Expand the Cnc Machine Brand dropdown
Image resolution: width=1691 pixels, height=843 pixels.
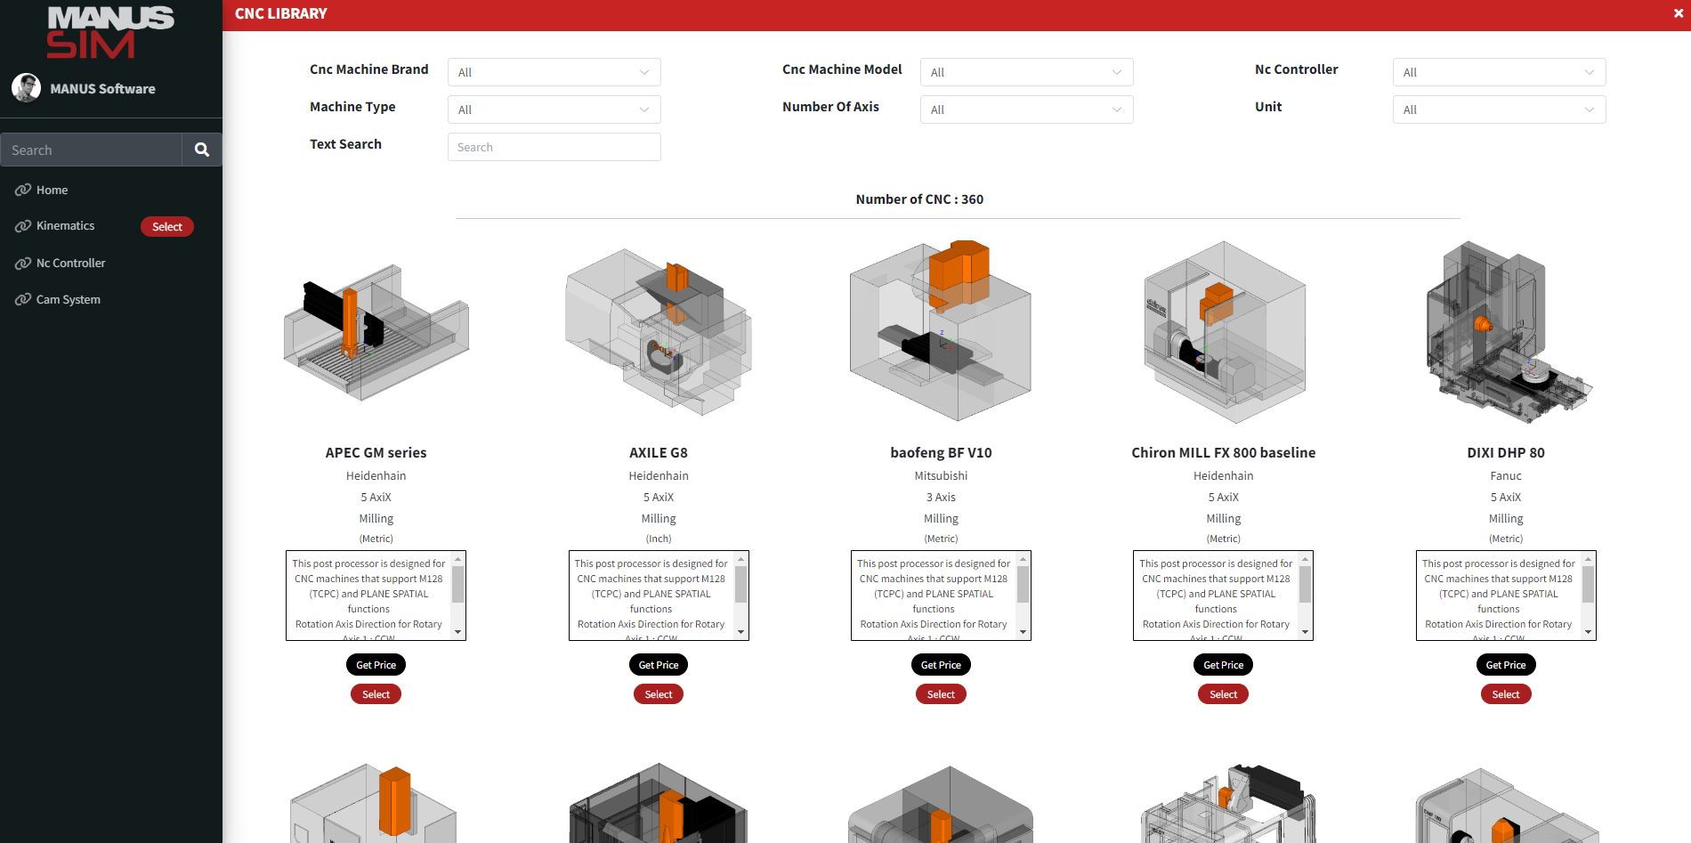point(554,72)
